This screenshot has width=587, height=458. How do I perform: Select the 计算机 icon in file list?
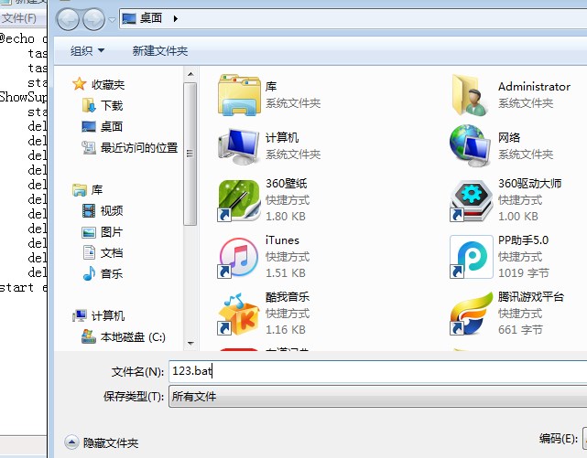(239, 146)
